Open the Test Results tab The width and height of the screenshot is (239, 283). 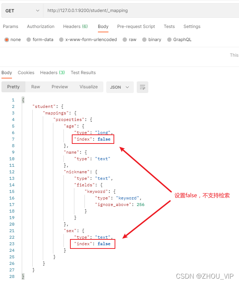pos(83,73)
